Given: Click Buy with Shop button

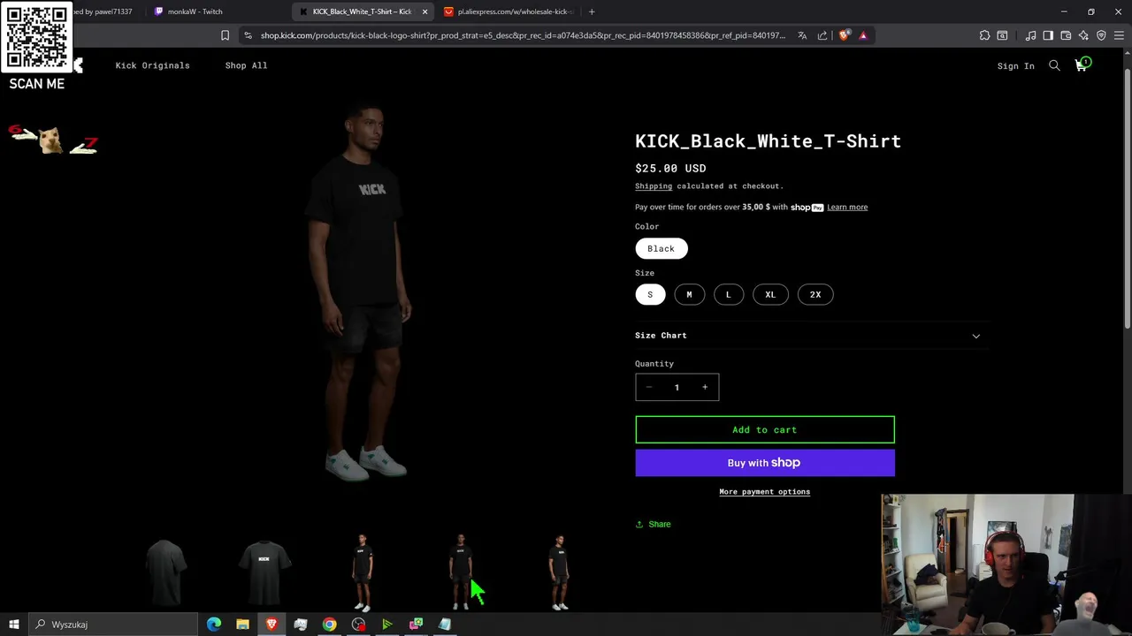Looking at the screenshot, I should 765,463.
